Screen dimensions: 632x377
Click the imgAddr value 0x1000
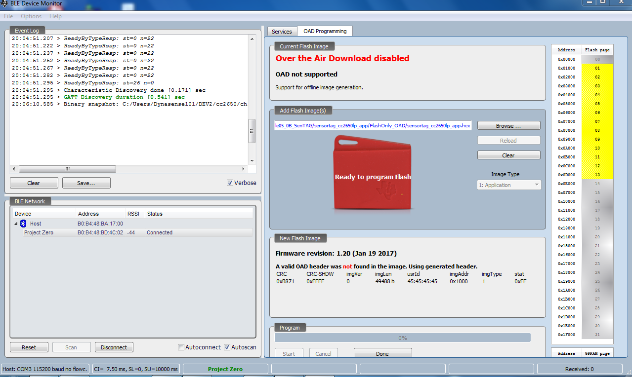coord(459,281)
